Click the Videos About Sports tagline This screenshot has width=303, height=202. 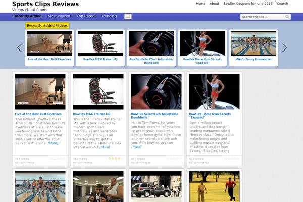(x=30, y=10)
